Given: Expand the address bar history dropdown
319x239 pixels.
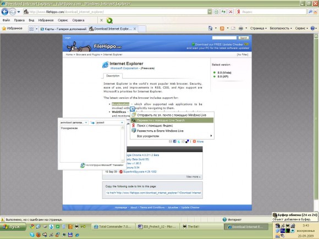Looking at the screenshot, I should tap(210, 12).
